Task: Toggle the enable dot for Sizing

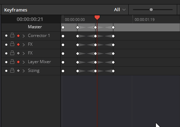Action: click(6, 71)
